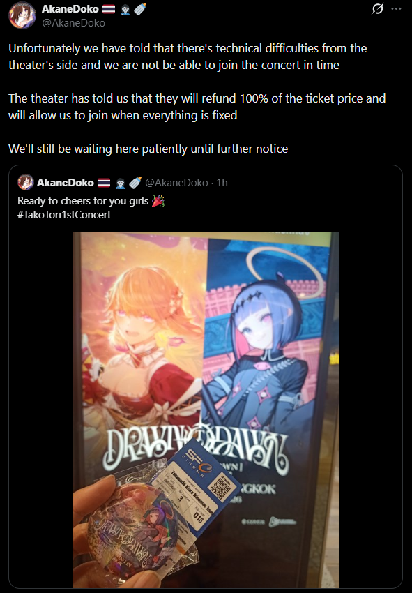Click the baby bottle emoji in the quoted post header
412x593 pixels.
(135, 183)
